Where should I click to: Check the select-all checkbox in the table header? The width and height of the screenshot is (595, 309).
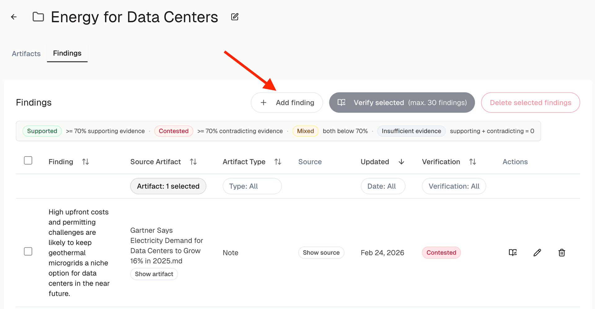point(28,160)
